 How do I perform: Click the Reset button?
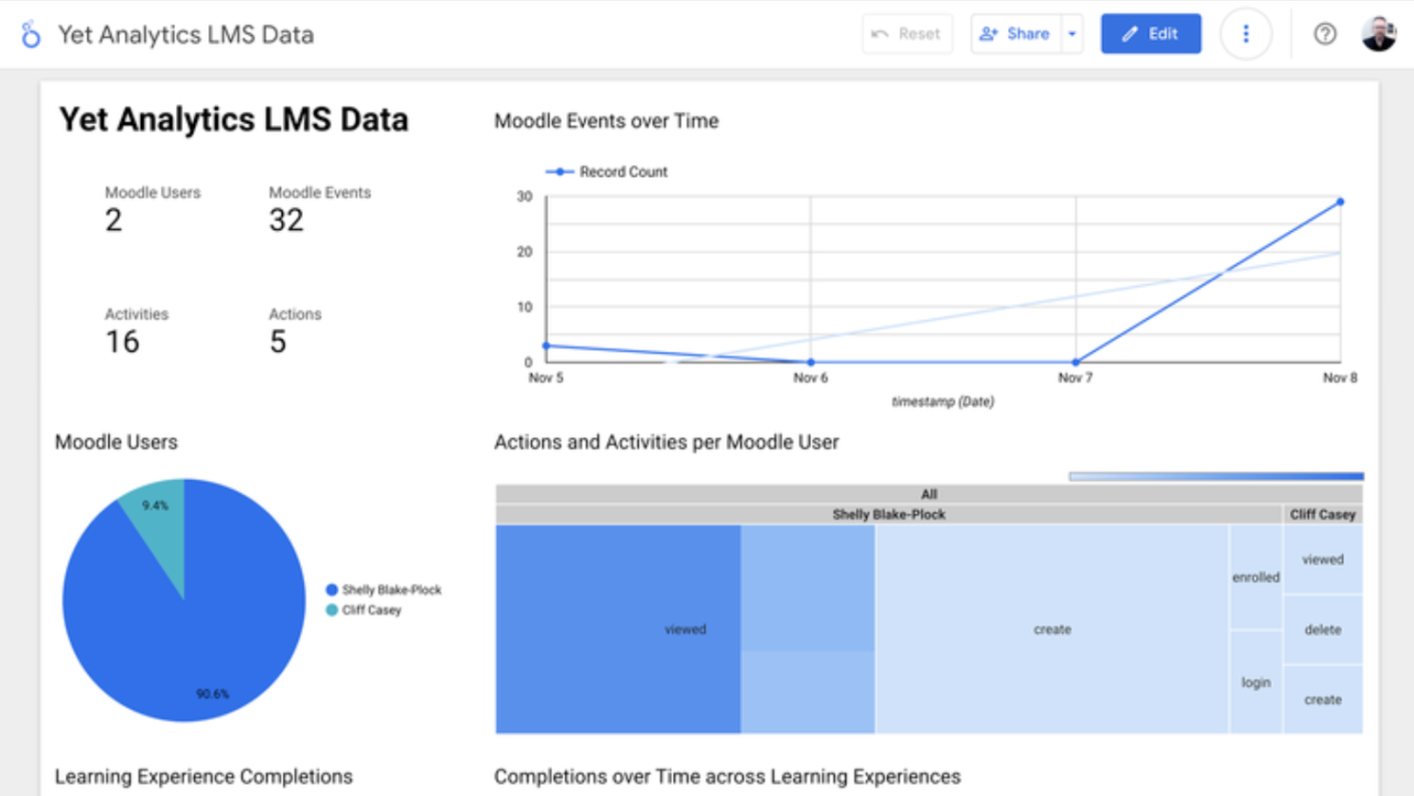click(x=907, y=33)
